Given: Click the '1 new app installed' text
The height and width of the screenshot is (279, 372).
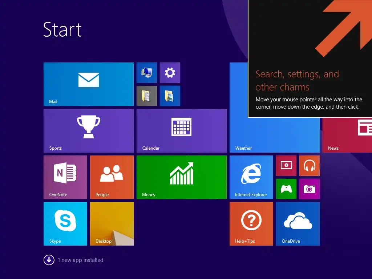Looking at the screenshot, I should (80, 260).
